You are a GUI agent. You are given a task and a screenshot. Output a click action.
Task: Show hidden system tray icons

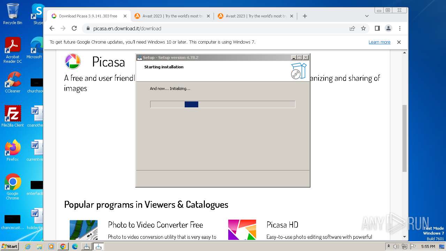[x=389, y=246]
